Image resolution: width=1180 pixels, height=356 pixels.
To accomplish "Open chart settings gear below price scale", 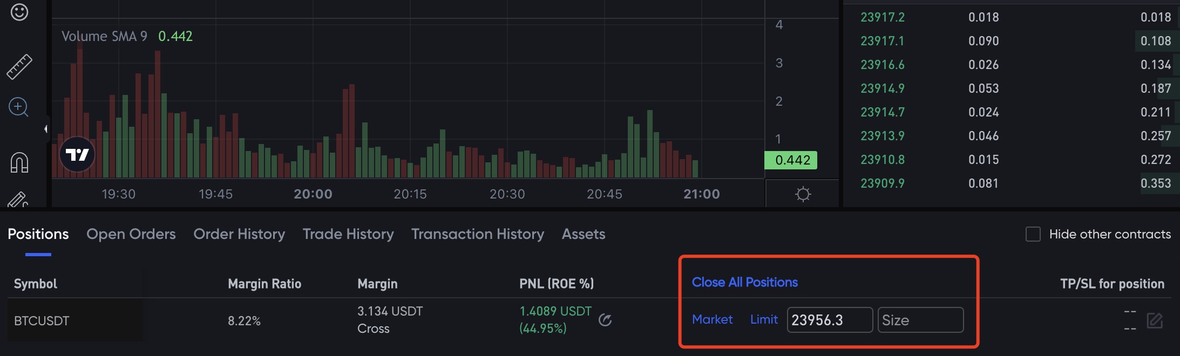I will [x=803, y=194].
